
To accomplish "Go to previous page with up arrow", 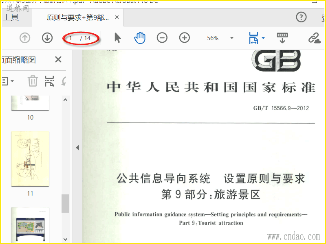I will coord(25,38).
